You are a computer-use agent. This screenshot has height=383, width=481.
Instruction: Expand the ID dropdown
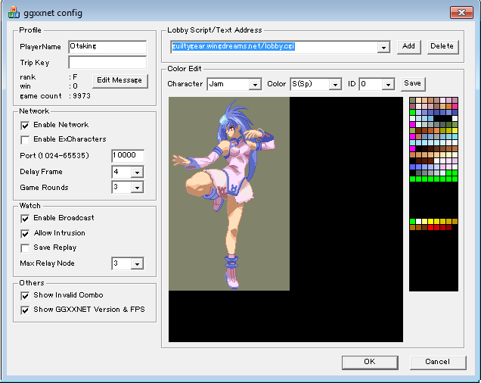(x=388, y=84)
